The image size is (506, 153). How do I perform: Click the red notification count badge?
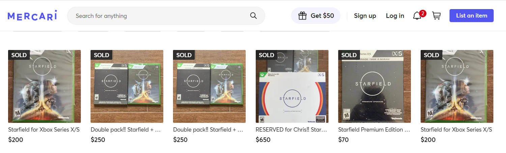[423, 14]
